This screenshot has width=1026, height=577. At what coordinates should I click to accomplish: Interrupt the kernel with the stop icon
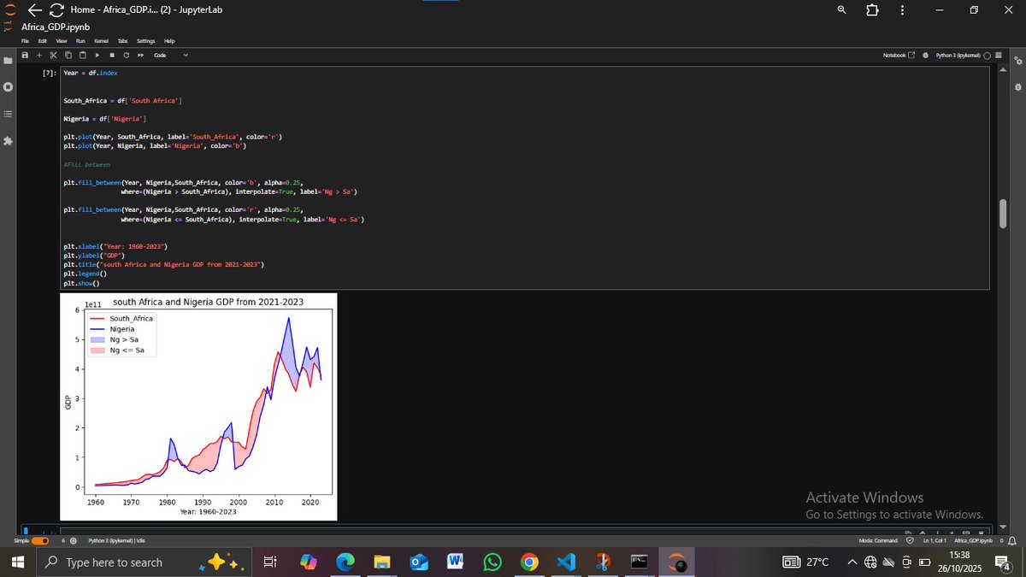point(112,55)
